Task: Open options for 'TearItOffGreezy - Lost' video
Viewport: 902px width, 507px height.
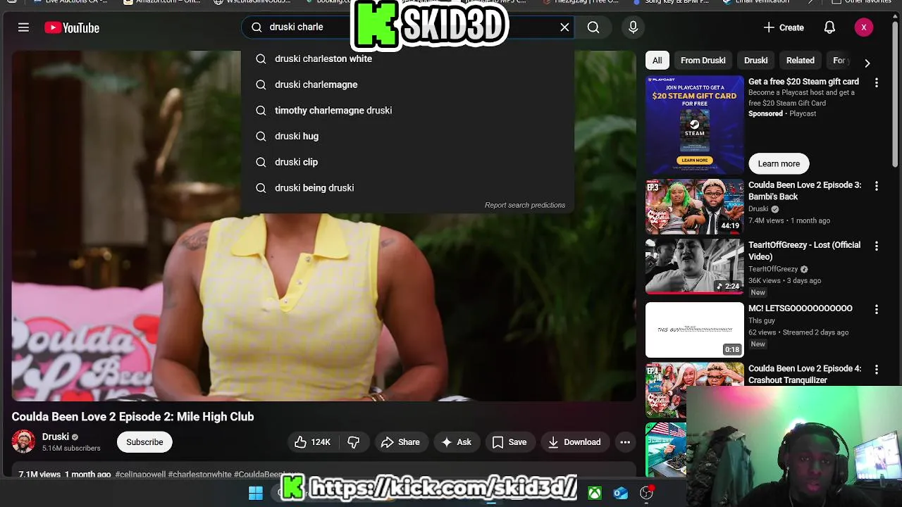Action: (x=877, y=246)
